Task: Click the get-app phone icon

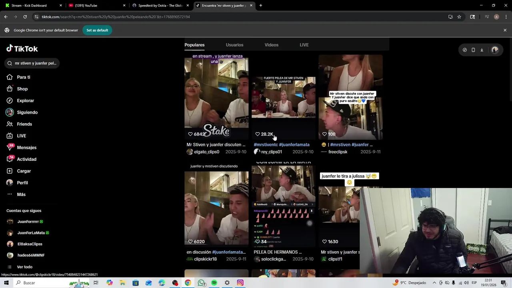Action: click(x=473, y=50)
